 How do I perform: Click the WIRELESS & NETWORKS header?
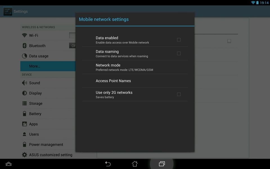point(39,27)
